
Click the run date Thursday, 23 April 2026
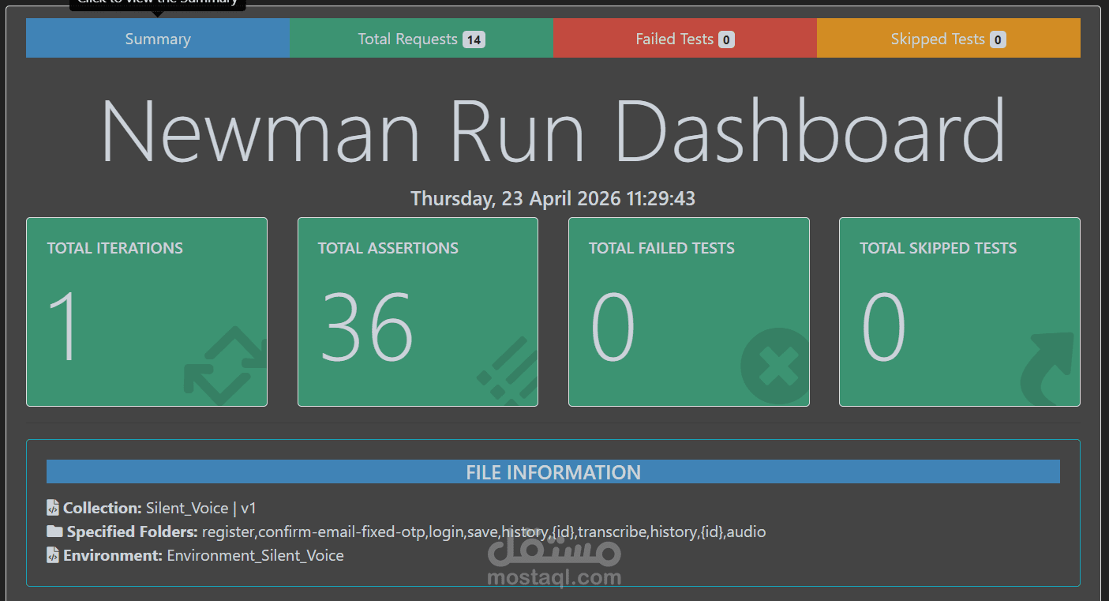click(x=553, y=198)
